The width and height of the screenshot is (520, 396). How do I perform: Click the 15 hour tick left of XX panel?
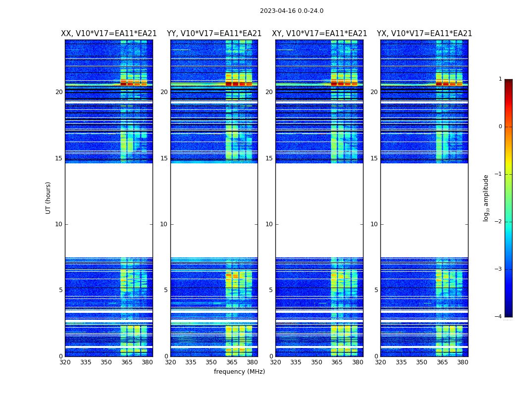(x=59, y=158)
